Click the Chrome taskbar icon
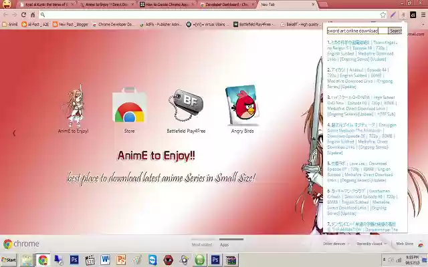The height and width of the screenshot is (267, 428). click(x=43, y=260)
